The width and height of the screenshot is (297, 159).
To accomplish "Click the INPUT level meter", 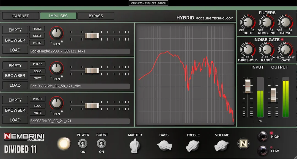I will (x=260, y=97).
